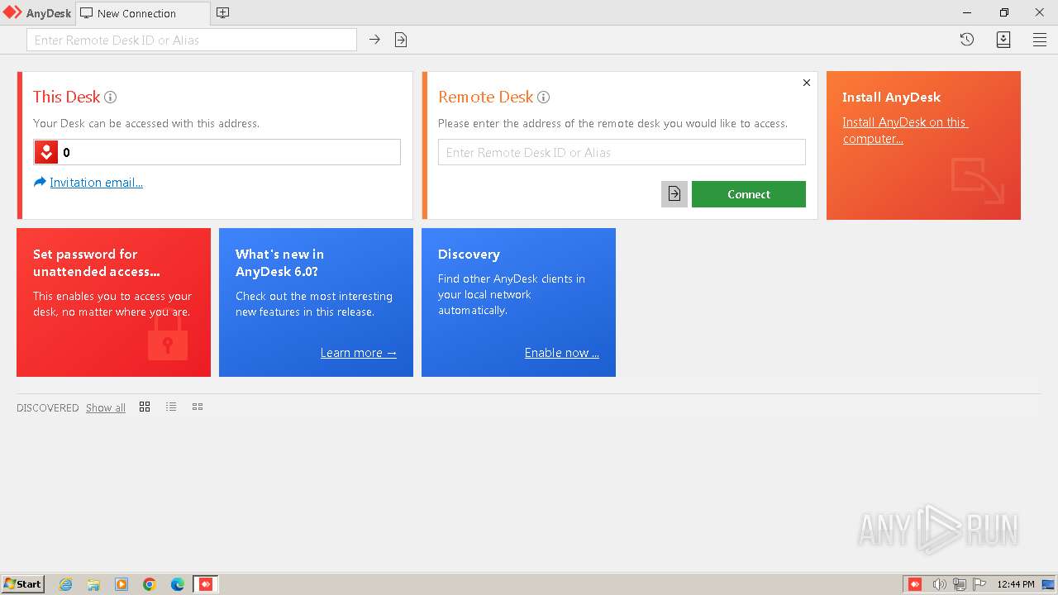
Task: Open the address book icon
Action: [x=1003, y=40]
